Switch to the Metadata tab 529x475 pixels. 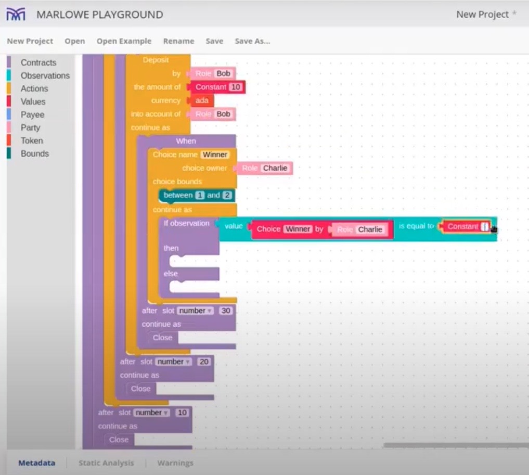click(36, 463)
